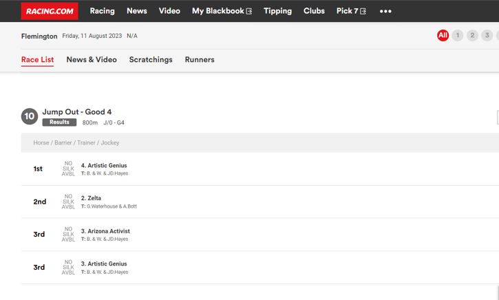Open the three-dots more menu
The width and height of the screenshot is (499, 300).
click(x=385, y=11)
